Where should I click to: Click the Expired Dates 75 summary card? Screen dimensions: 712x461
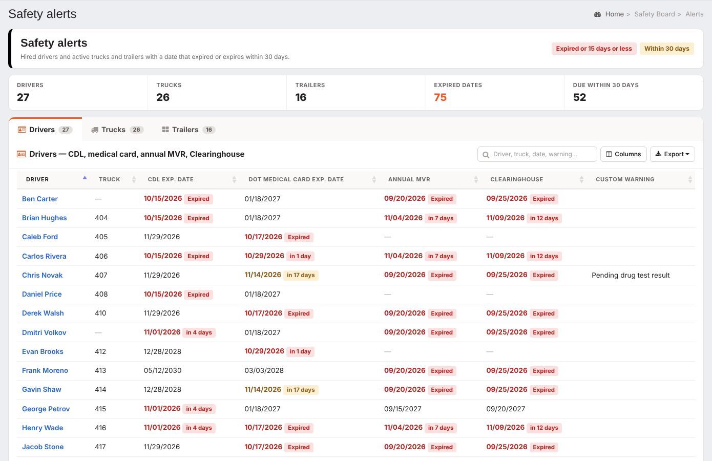tap(495, 93)
